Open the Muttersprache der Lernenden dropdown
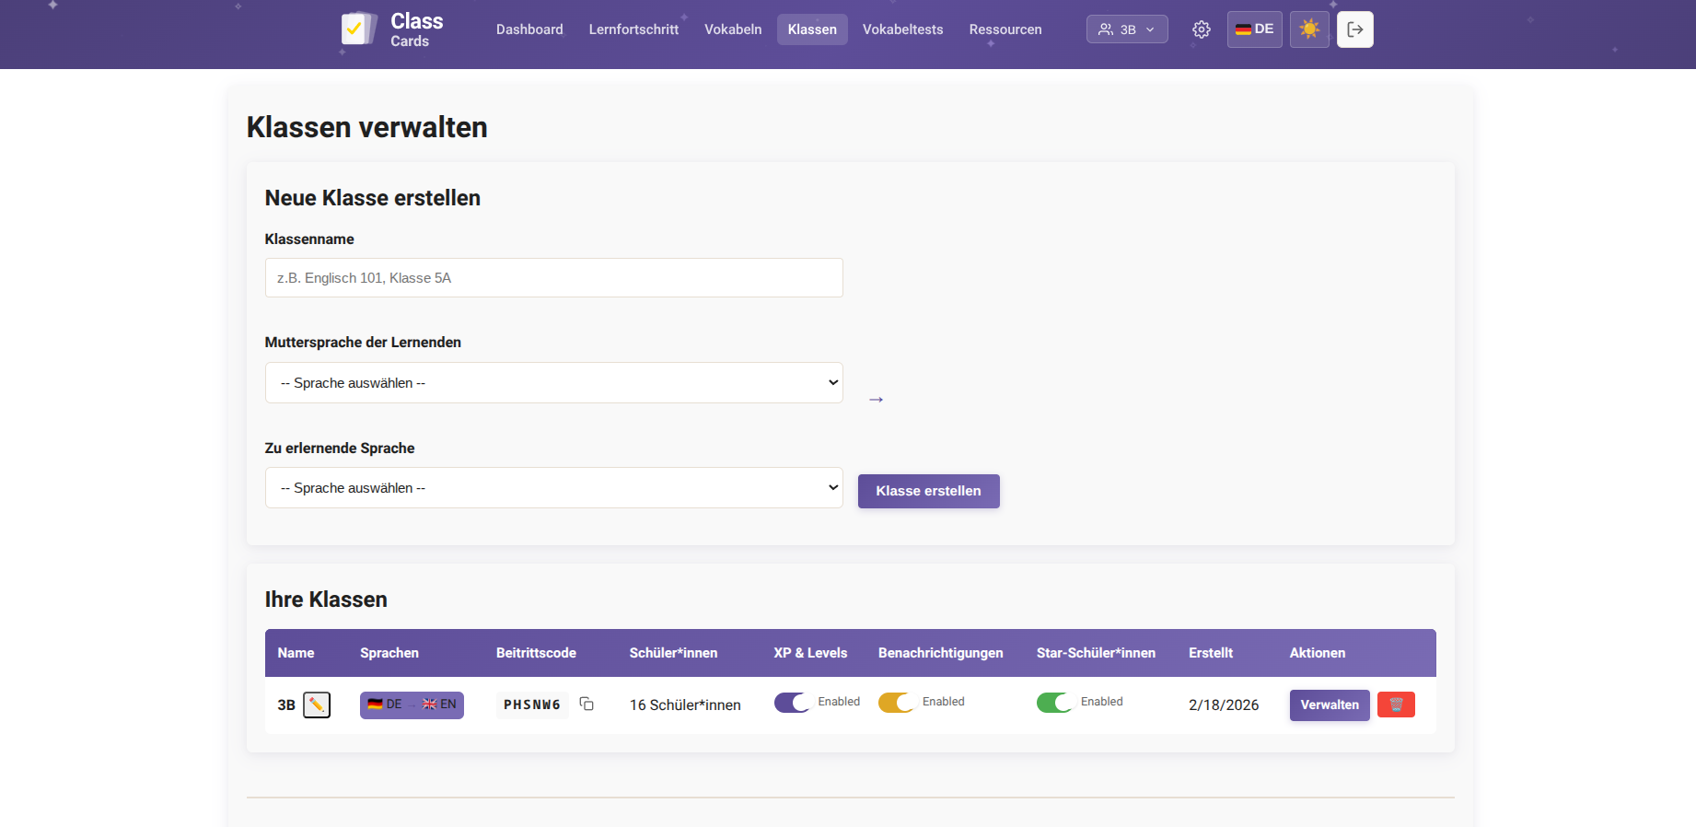 point(553,383)
